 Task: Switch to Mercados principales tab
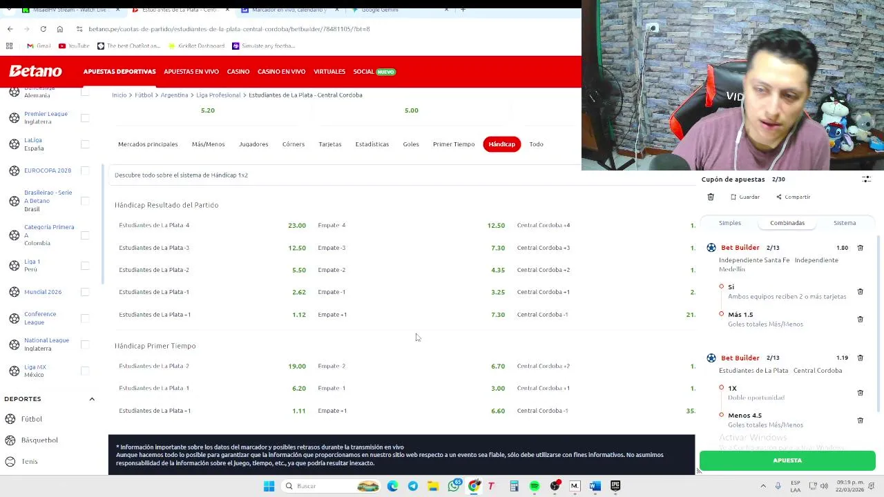[148, 144]
